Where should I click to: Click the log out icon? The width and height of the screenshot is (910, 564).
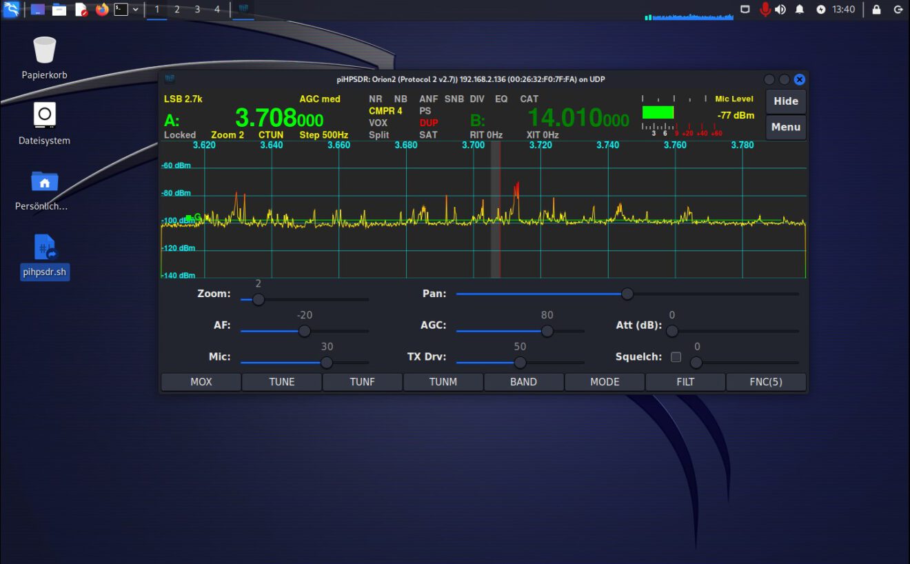point(898,10)
